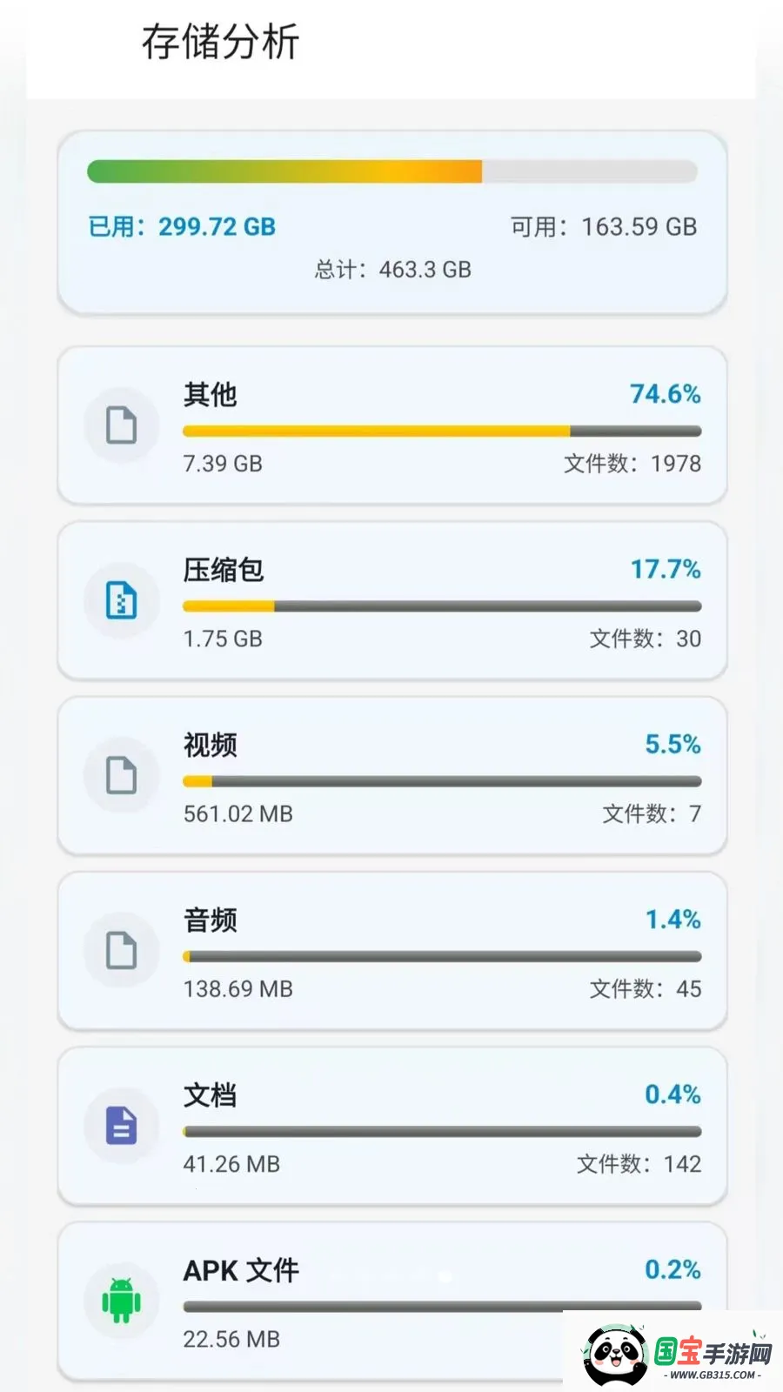
Task: Open the 压缩包 category label
Action: [x=224, y=570]
